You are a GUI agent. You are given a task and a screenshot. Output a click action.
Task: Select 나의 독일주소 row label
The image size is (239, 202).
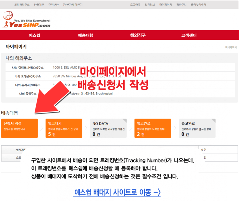coord(28,93)
